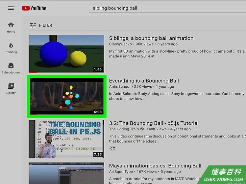Open Trending flame icon
Viewport: 246px width, 184px height.
[x=11, y=45]
